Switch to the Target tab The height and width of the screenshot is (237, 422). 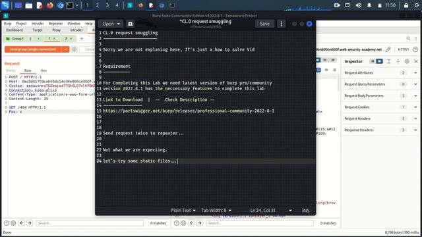38,30
